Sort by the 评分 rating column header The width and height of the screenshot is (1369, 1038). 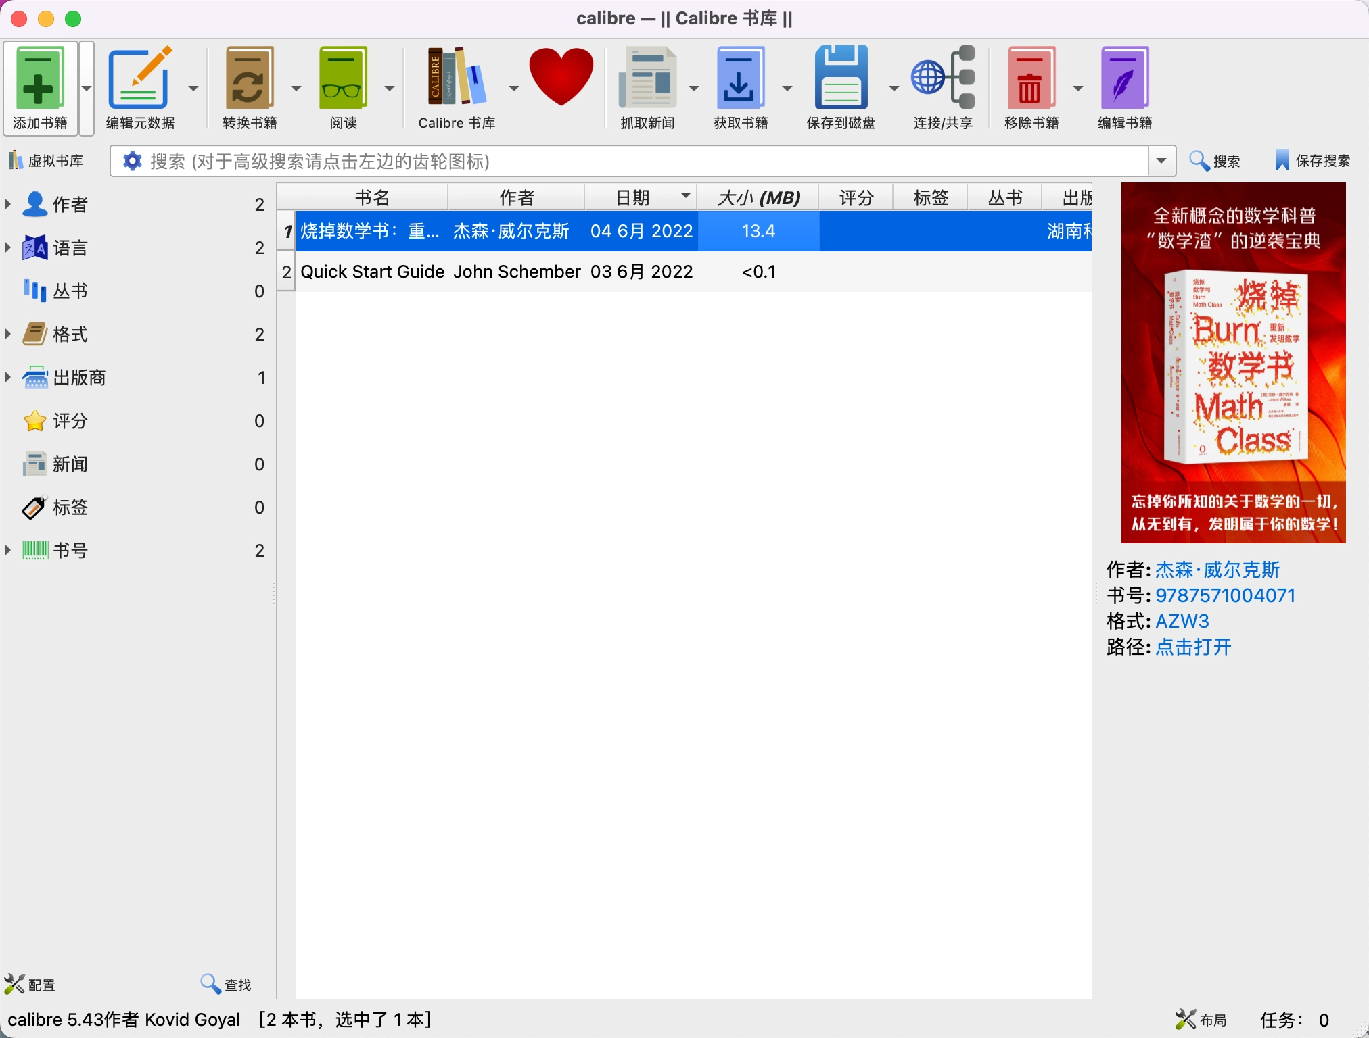pyautogui.click(x=856, y=197)
